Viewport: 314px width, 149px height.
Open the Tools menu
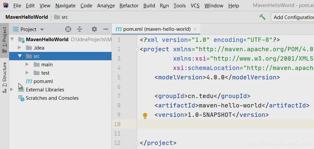click(180, 6)
